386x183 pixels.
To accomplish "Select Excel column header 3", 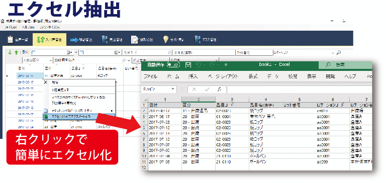I will 232,100.
